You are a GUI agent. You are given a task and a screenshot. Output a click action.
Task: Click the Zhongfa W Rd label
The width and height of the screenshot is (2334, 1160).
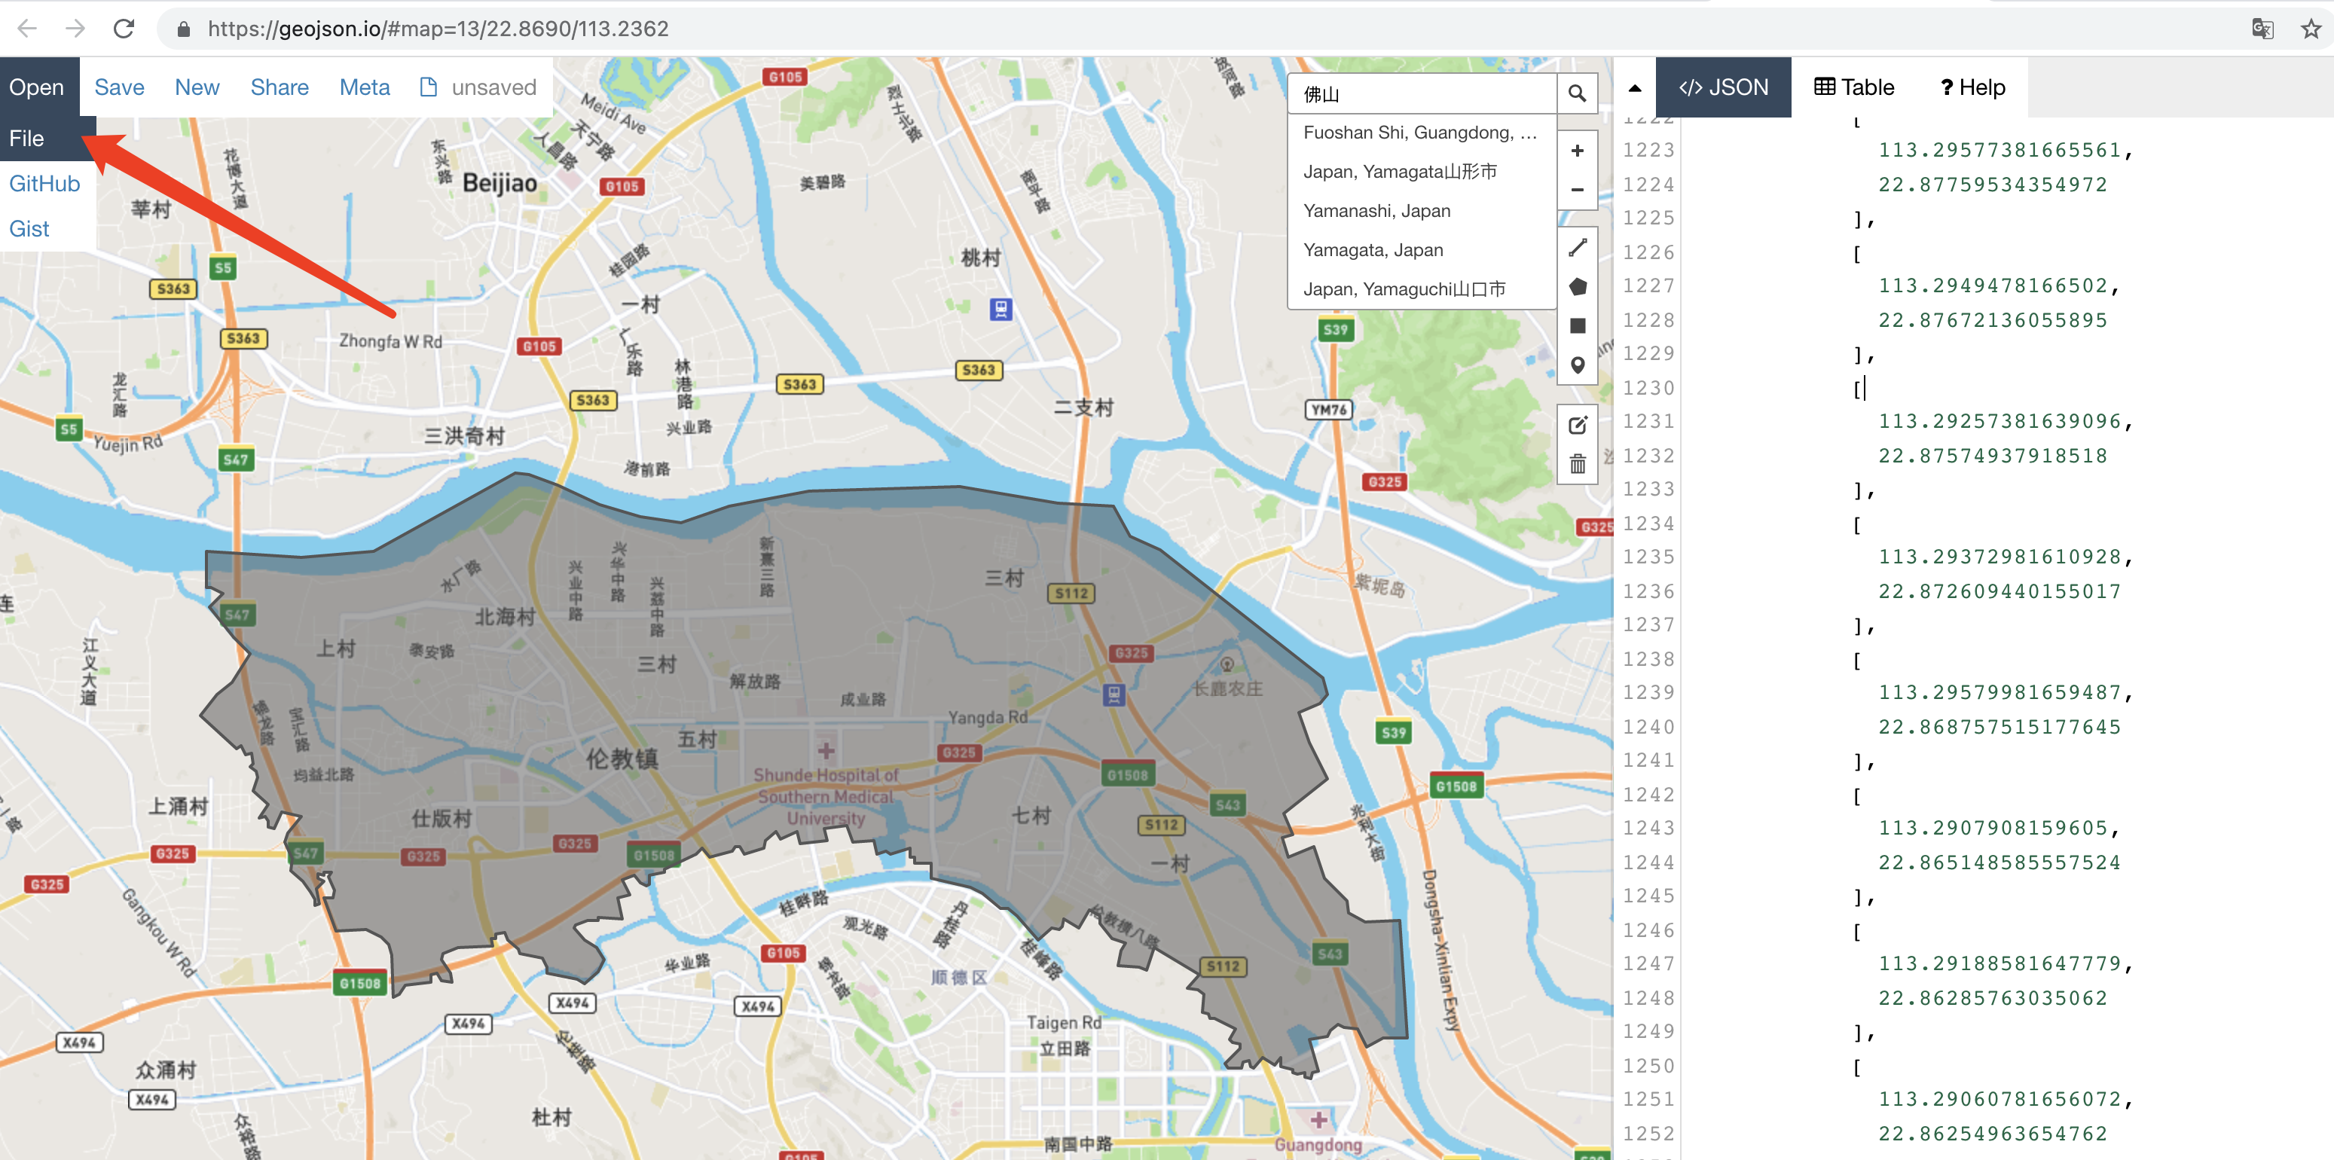(x=390, y=341)
